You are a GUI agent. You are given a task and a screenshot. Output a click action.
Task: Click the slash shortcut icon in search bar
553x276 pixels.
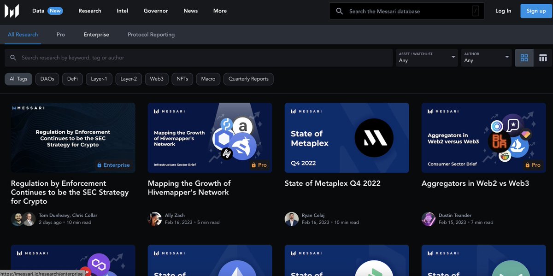[x=476, y=11]
